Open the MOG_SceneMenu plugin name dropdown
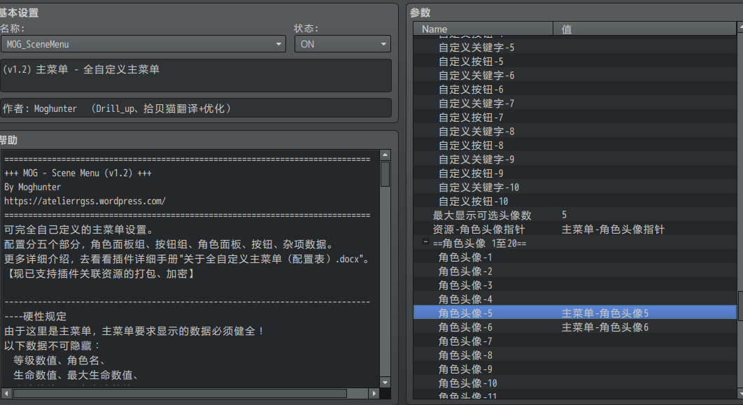The width and height of the screenshot is (743, 405). (143, 44)
